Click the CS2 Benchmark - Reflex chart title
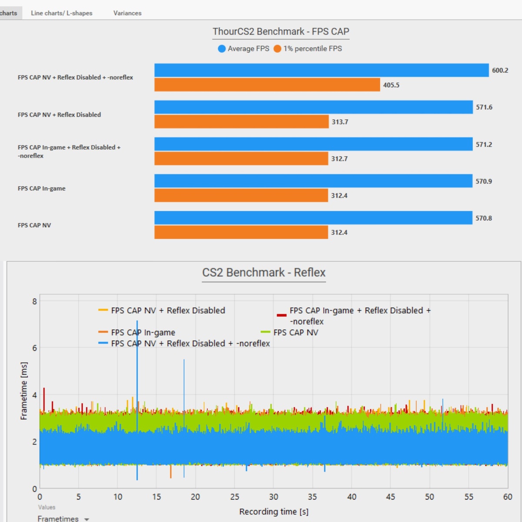The image size is (522, 522). click(x=264, y=272)
